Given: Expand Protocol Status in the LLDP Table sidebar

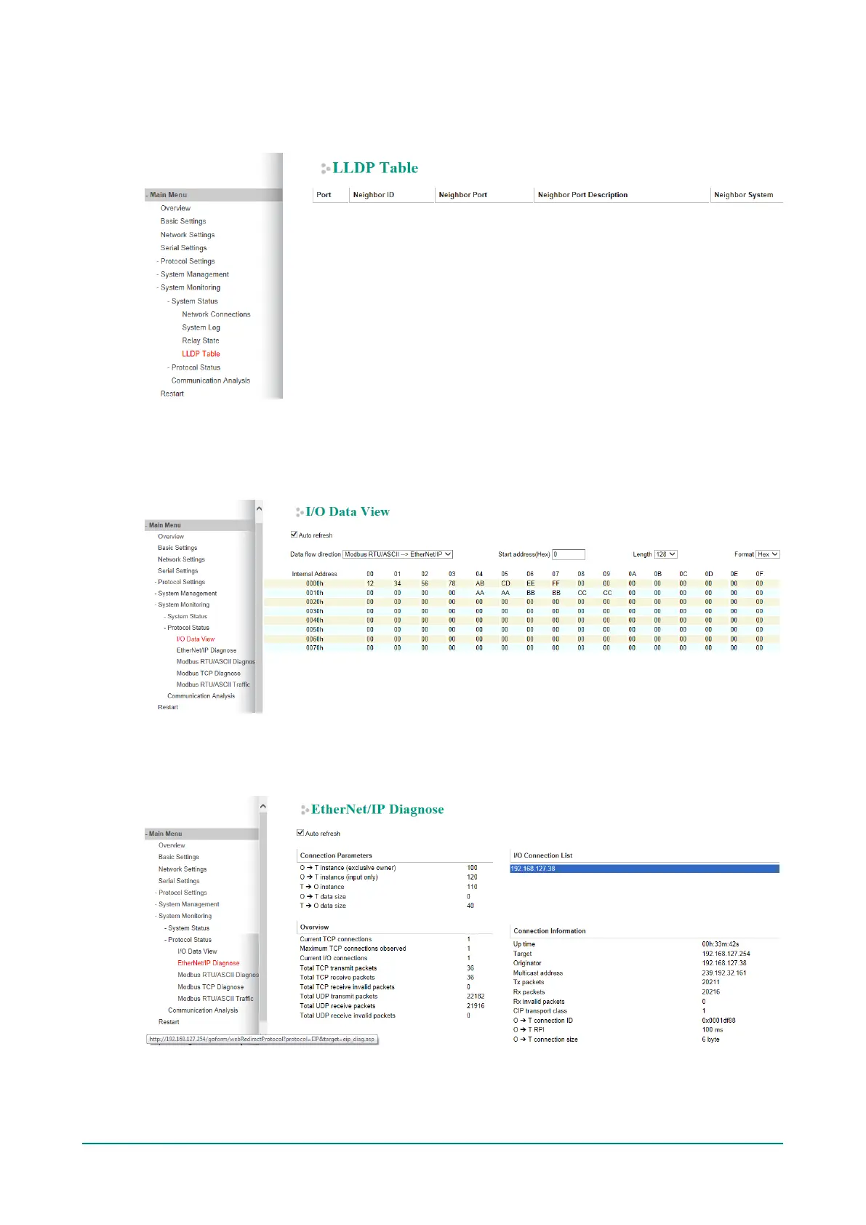Looking at the screenshot, I should click(196, 367).
